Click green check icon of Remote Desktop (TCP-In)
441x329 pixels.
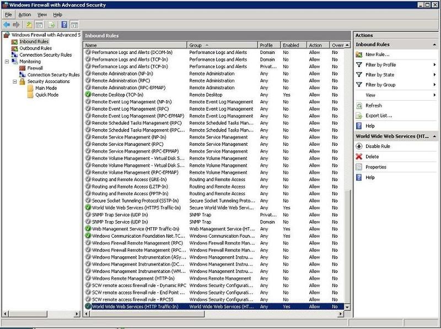pyautogui.click(x=88, y=95)
